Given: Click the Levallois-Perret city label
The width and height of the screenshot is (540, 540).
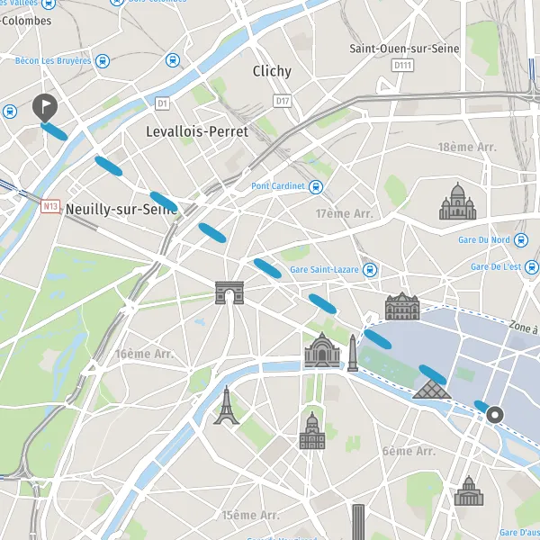Looking at the screenshot, I should click(x=197, y=131).
